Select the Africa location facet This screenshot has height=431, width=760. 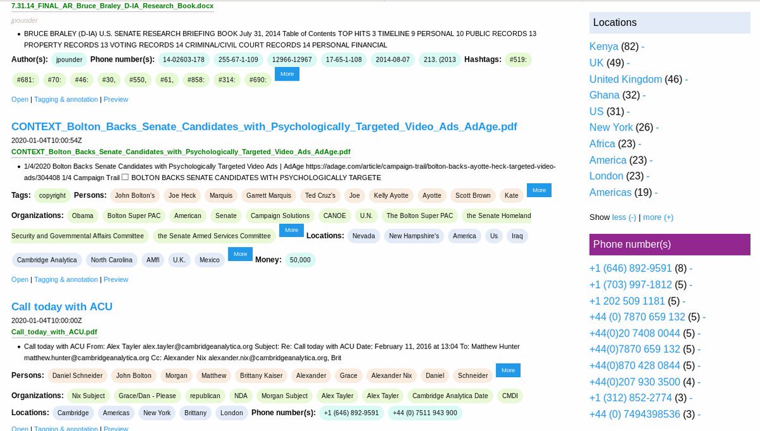(602, 144)
